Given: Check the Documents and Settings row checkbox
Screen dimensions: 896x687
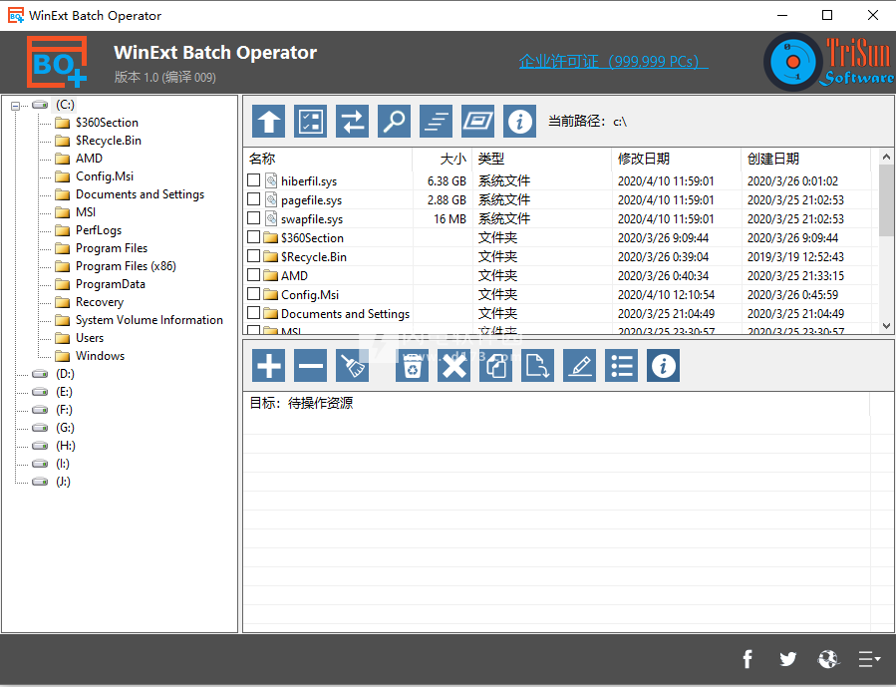Looking at the screenshot, I should pos(254,313).
